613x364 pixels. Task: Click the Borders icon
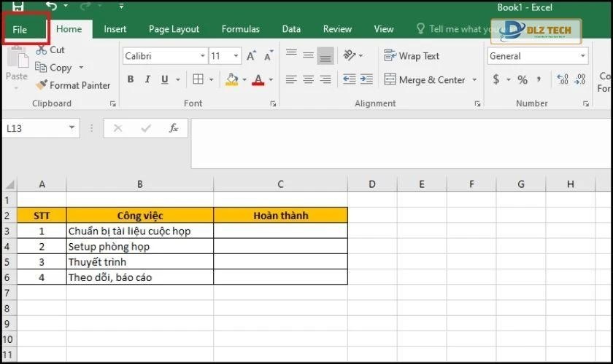coord(198,79)
